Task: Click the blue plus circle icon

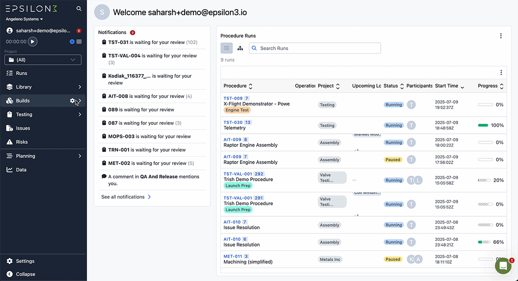Action: click(72, 41)
